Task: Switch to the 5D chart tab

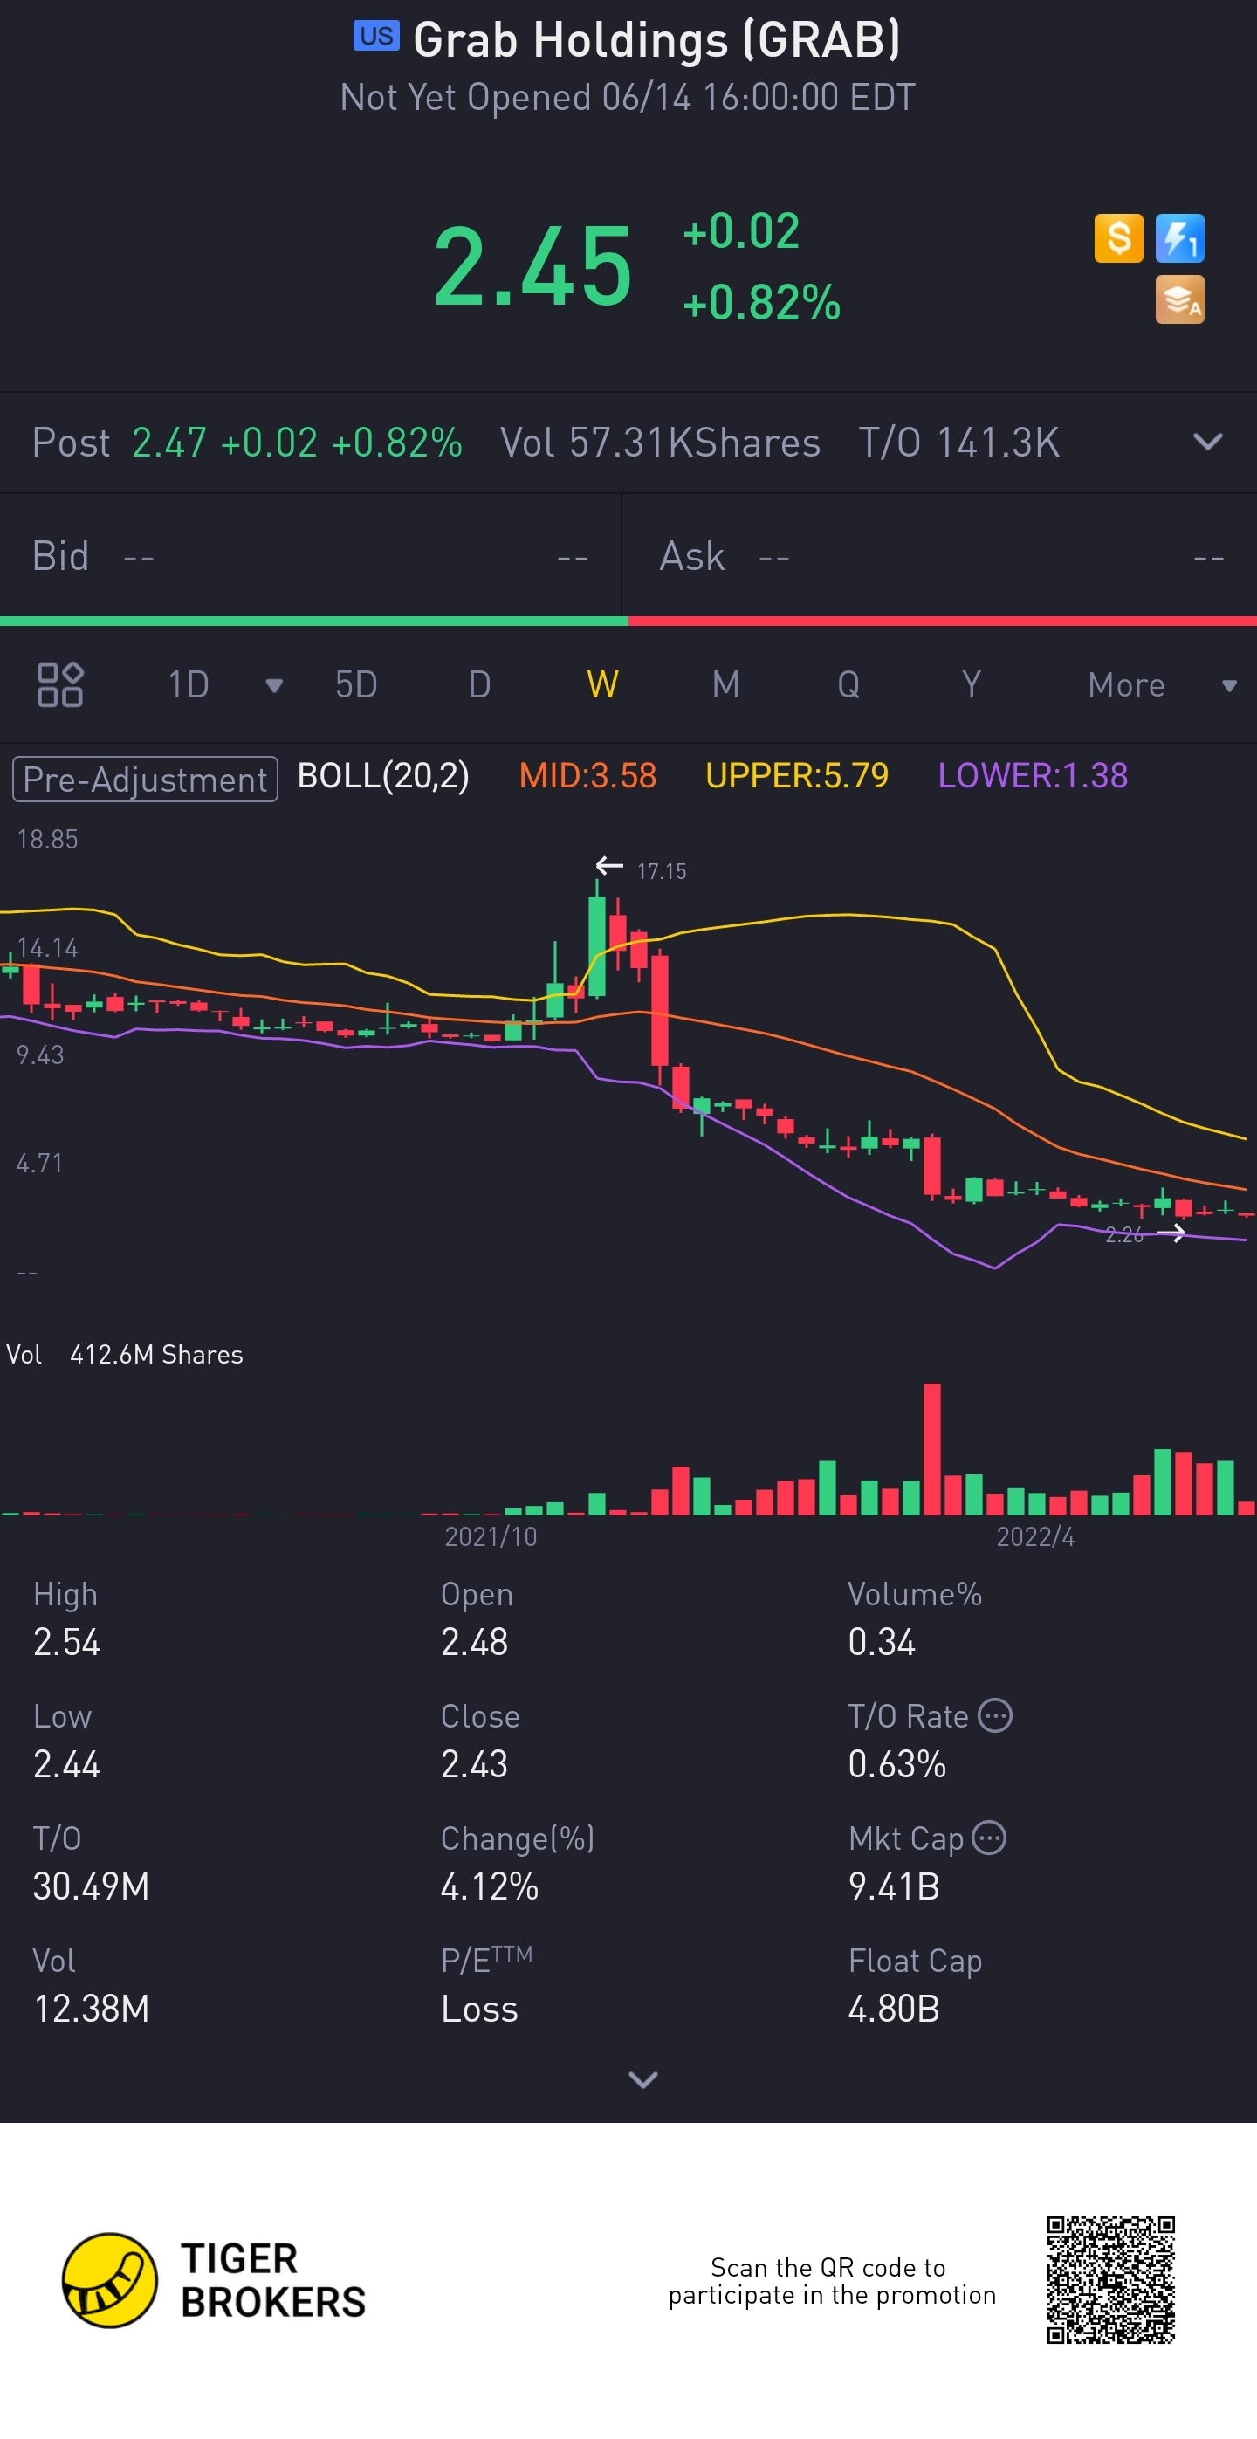Action: (x=356, y=684)
